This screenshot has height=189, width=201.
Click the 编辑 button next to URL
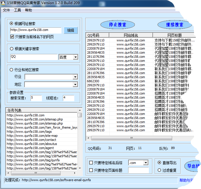(x=71, y=30)
